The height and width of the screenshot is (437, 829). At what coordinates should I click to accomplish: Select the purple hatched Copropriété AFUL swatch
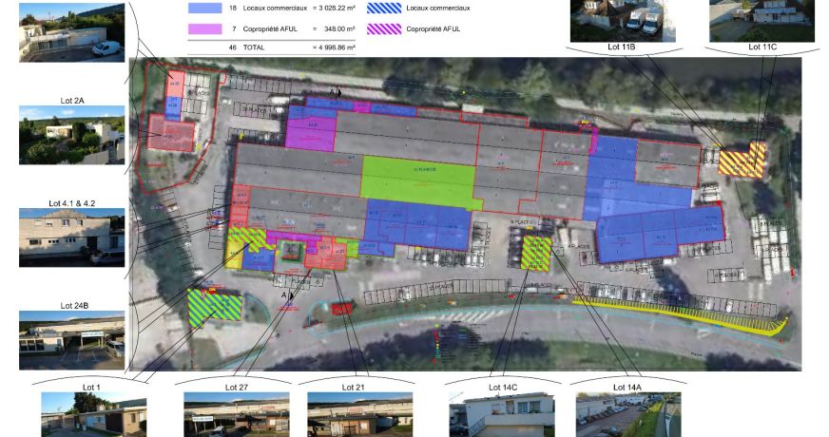click(x=384, y=29)
